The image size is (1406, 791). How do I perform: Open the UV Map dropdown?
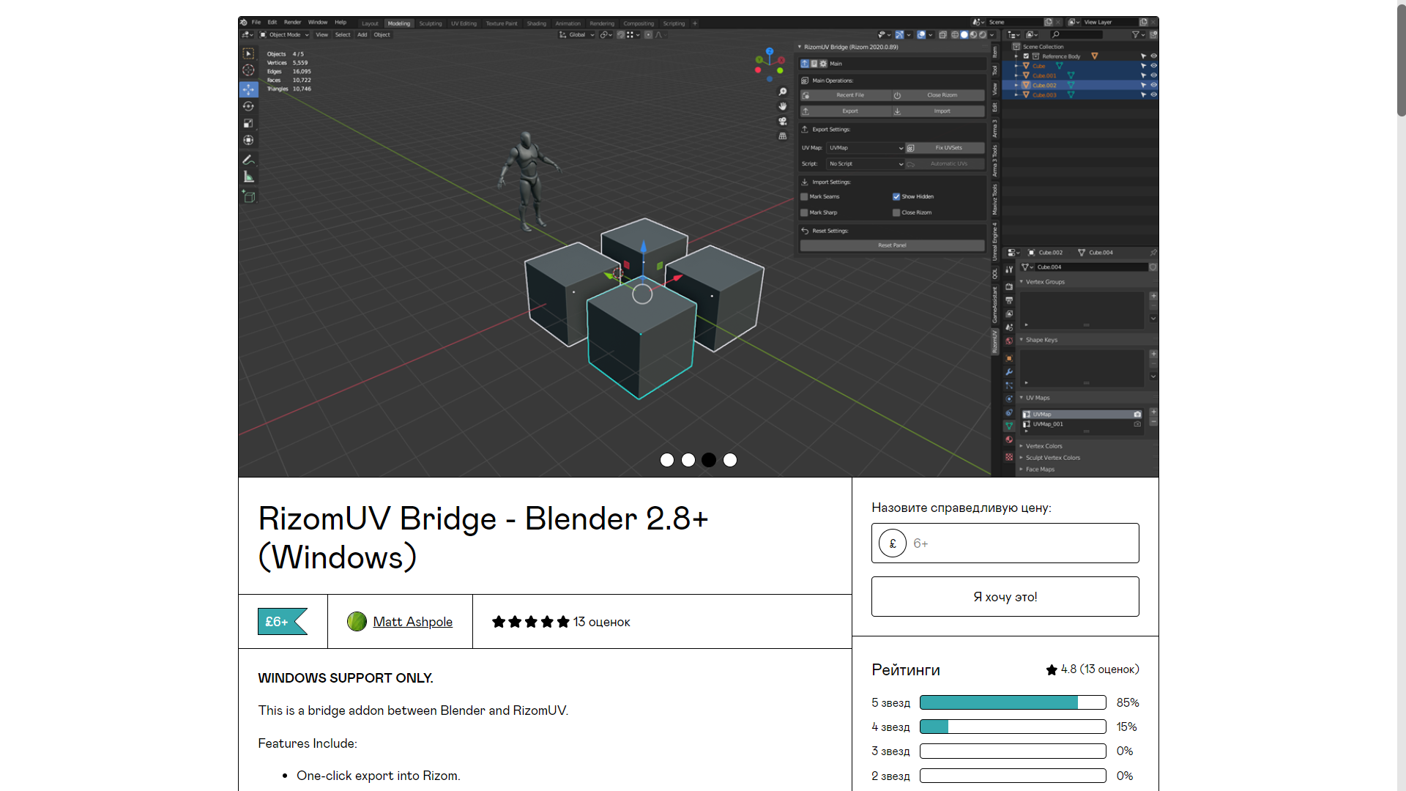(866, 148)
